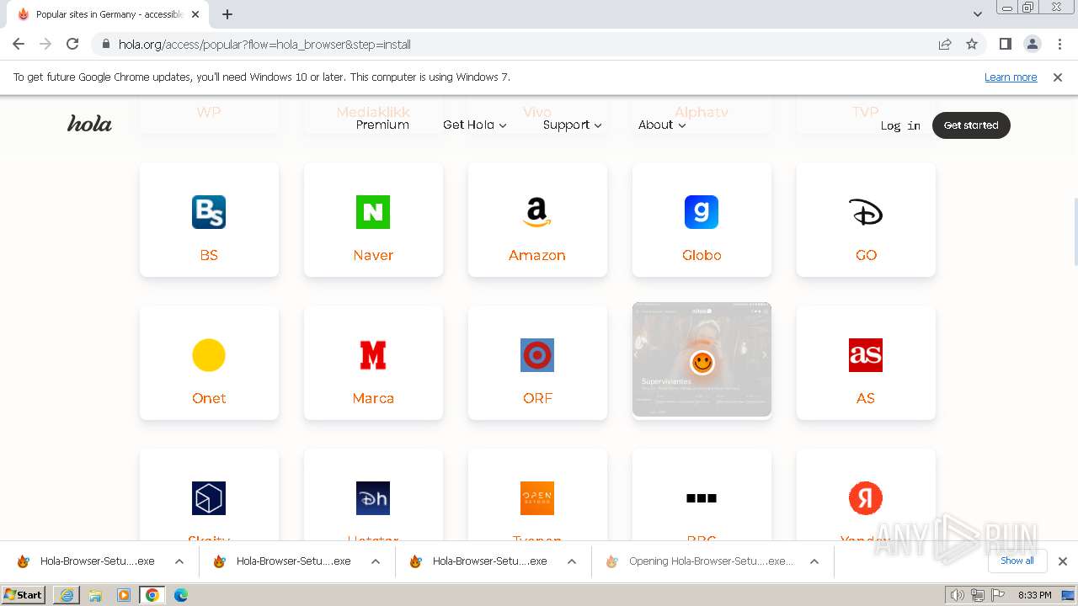Open the Premium menu item
The height and width of the screenshot is (606, 1078).
click(x=382, y=125)
